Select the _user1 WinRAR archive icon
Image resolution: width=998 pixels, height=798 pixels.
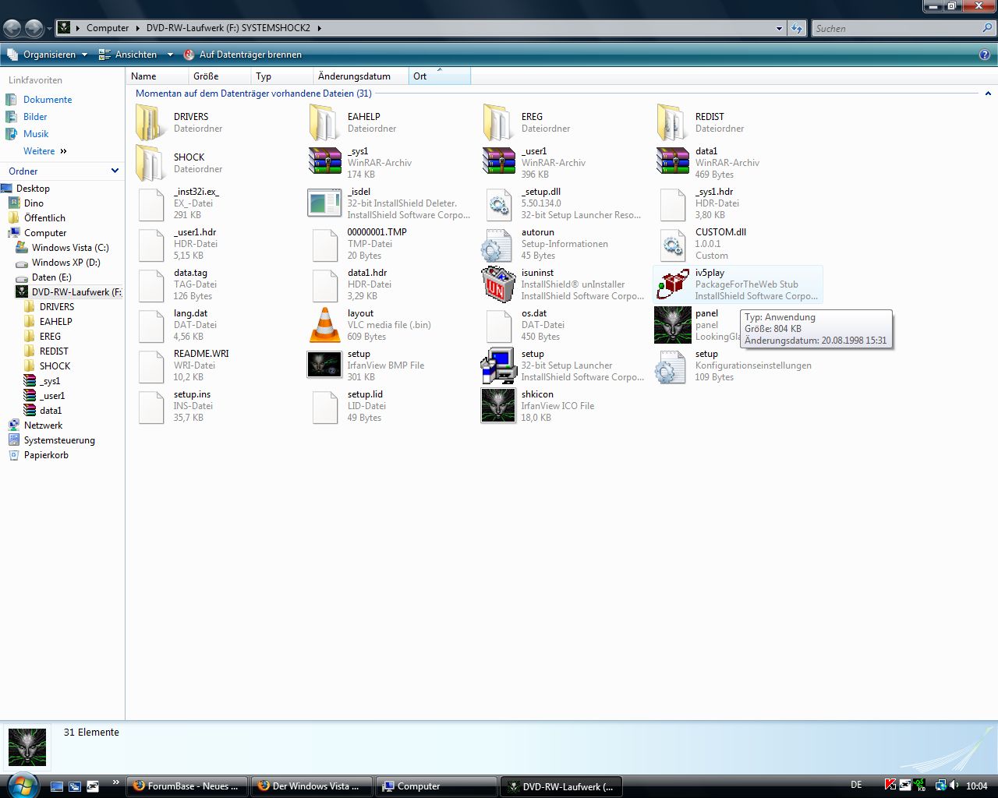(498, 162)
